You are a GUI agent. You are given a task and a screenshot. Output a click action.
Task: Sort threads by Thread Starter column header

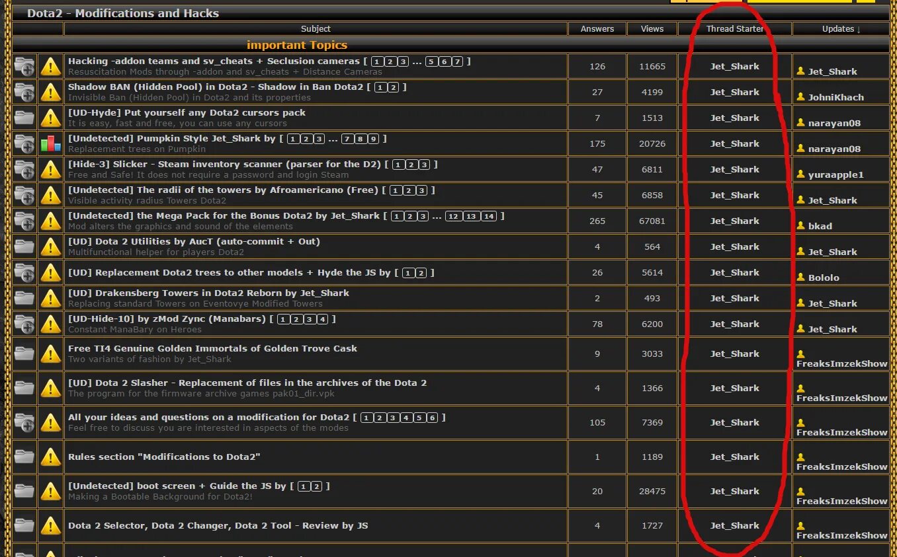pyautogui.click(x=735, y=29)
